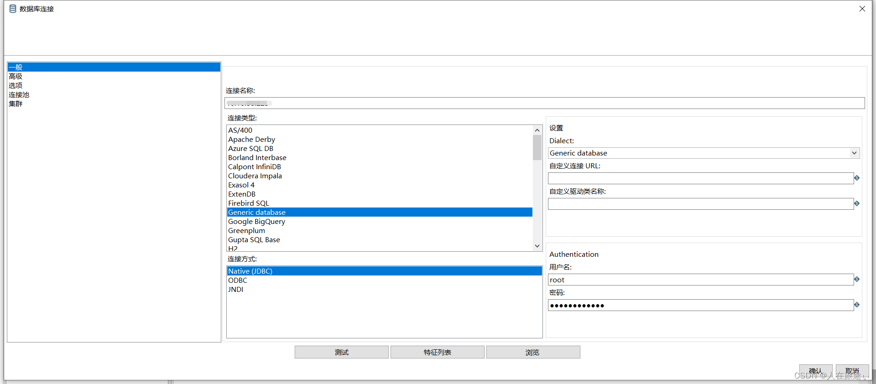Click the database icon in the title bar
The width and height of the screenshot is (876, 384).
[13, 9]
